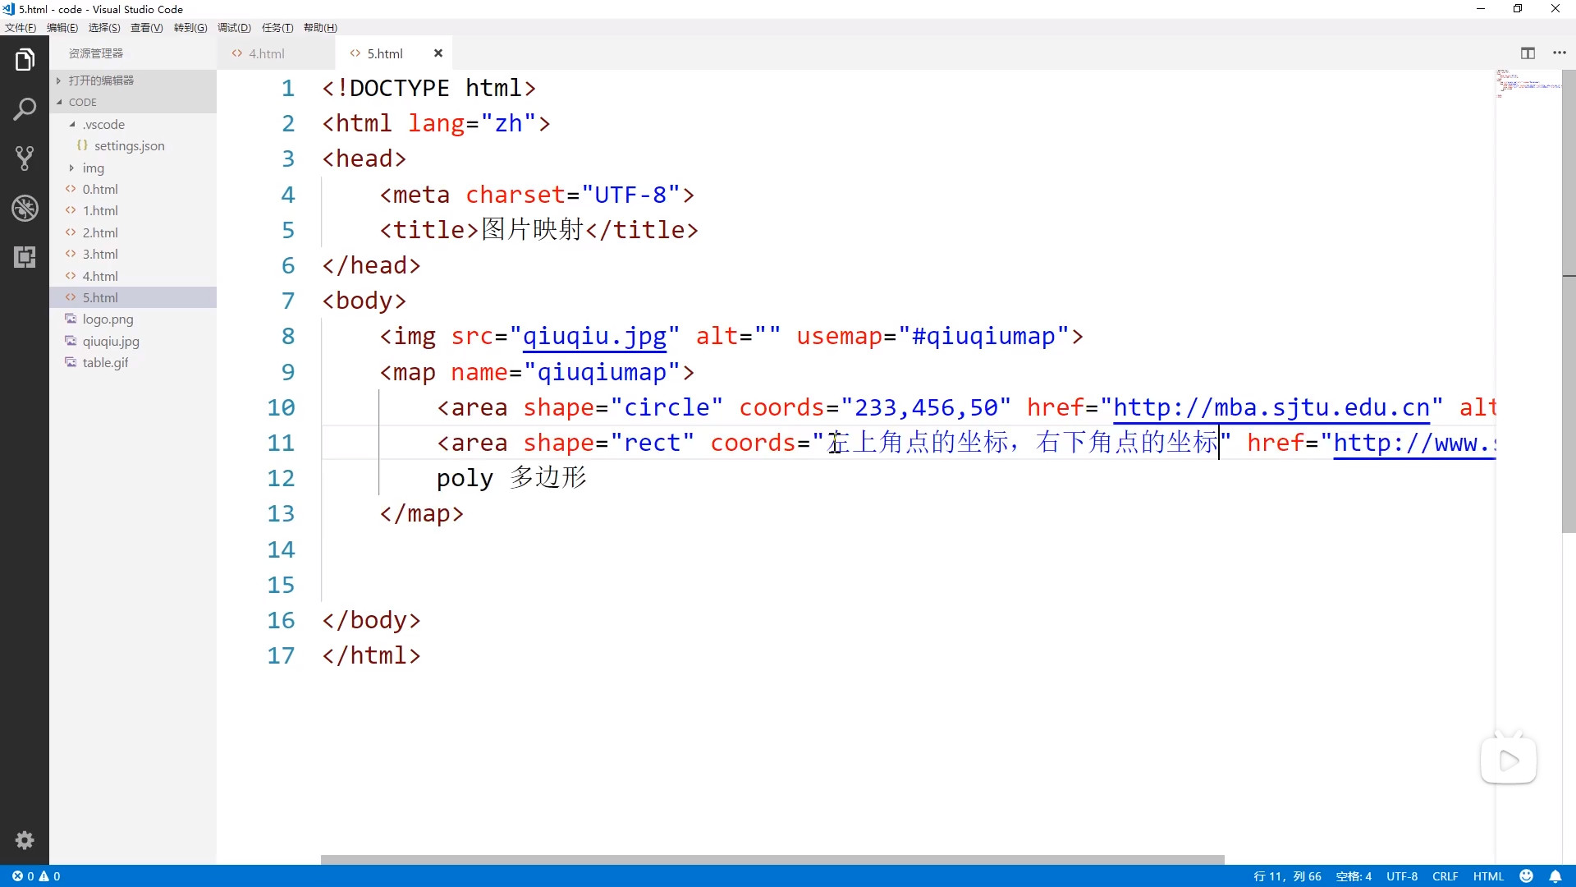Click the notification bell in status bar

point(1555,876)
